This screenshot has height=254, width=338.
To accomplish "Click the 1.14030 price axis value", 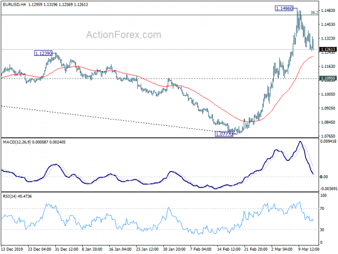I will click(x=328, y=24).
